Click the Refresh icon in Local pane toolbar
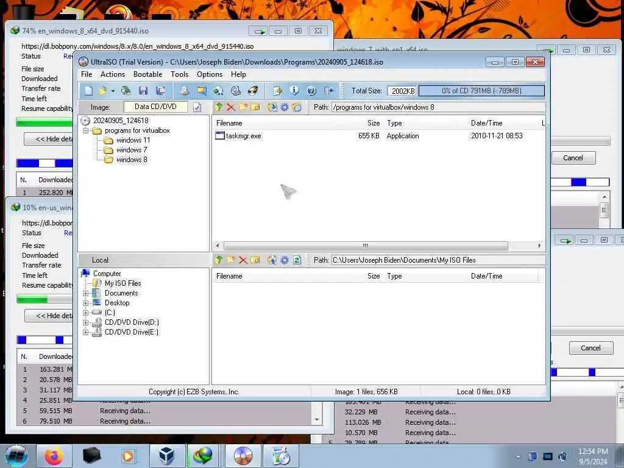Image resolution: width=624 pixels, height=468 pixels. pyautogui.click(x=297, y=260)
